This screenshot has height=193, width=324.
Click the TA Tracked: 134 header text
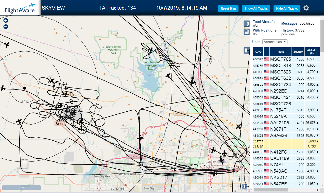click(x=117, y=8)
